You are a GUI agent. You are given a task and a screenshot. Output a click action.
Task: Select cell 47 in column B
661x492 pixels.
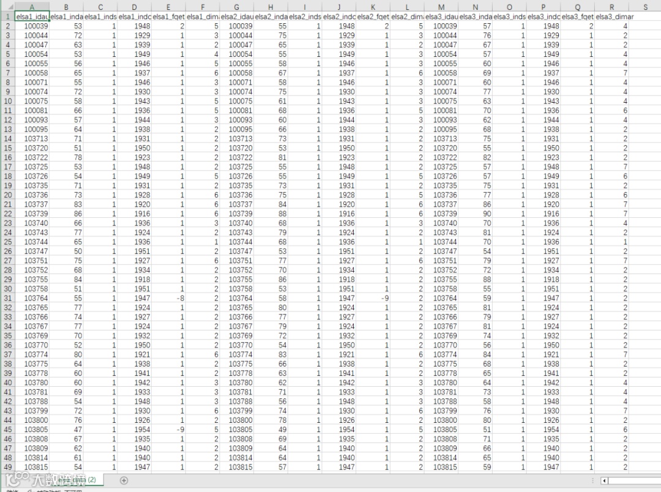click(x=67, y=429)
